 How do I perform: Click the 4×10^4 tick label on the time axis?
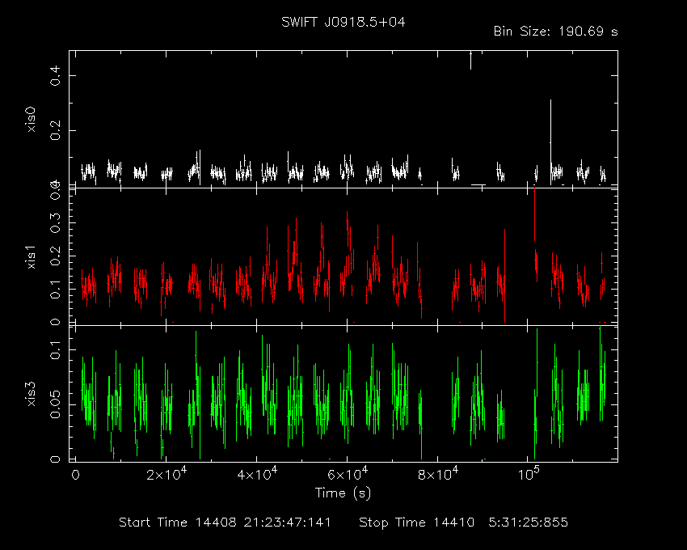[257, 474]
